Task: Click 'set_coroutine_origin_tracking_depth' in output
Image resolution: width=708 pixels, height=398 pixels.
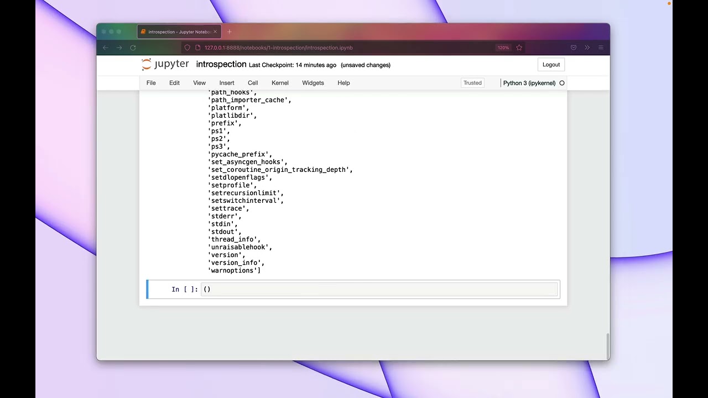Action: pos(280,170)
